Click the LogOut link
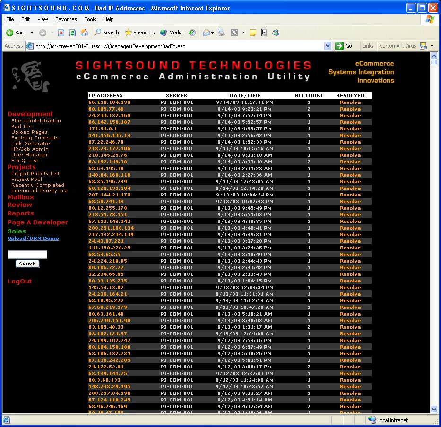The width and height of the screenshot is (441, 427). pyautogui.click(x=19, y=282)
